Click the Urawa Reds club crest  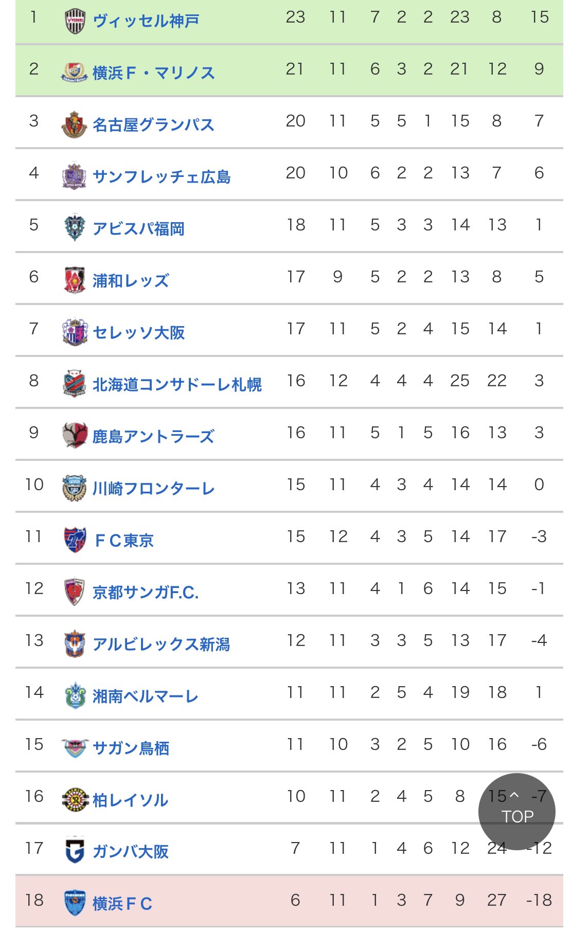point(75,280)
